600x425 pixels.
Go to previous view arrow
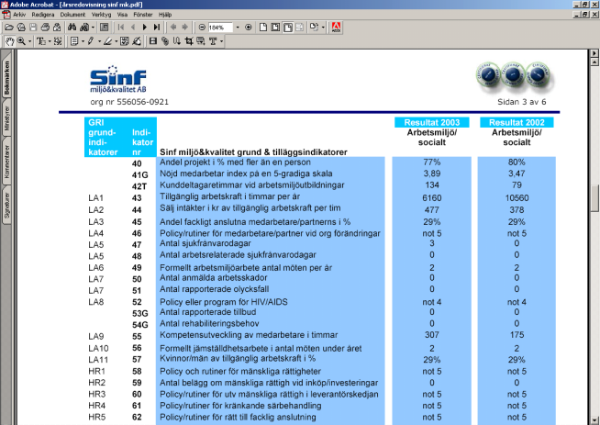(x=173, y=28)
